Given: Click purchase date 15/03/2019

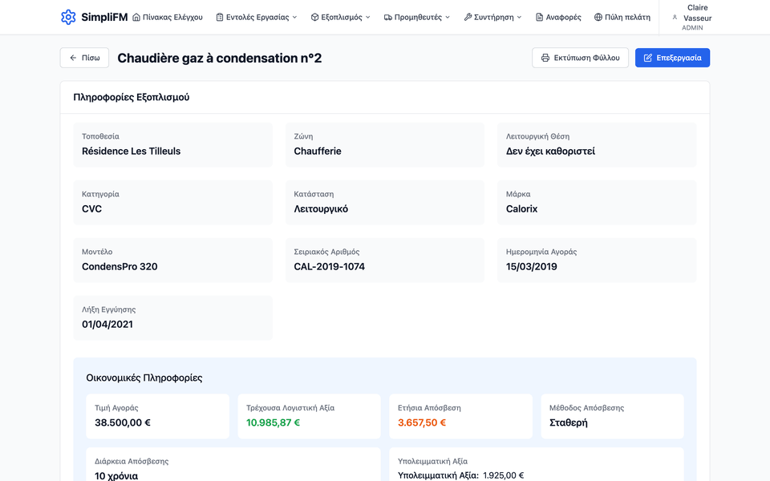Looking at the screenshot, I should point(531,266).
